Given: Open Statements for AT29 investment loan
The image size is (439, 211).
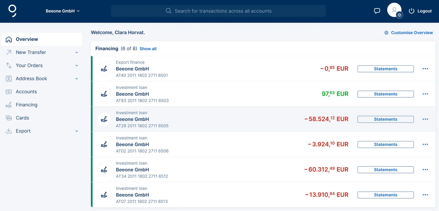Looking at the screenshot, I should (x=385, y=119).
